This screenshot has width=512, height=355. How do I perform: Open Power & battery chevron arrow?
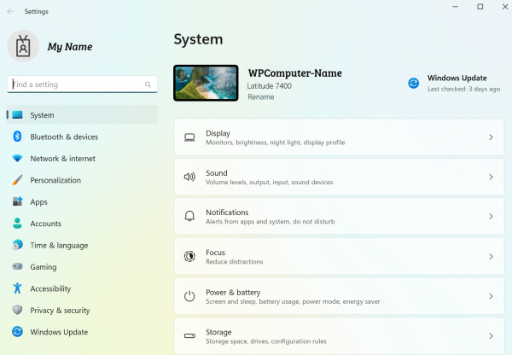pos(491,296)
